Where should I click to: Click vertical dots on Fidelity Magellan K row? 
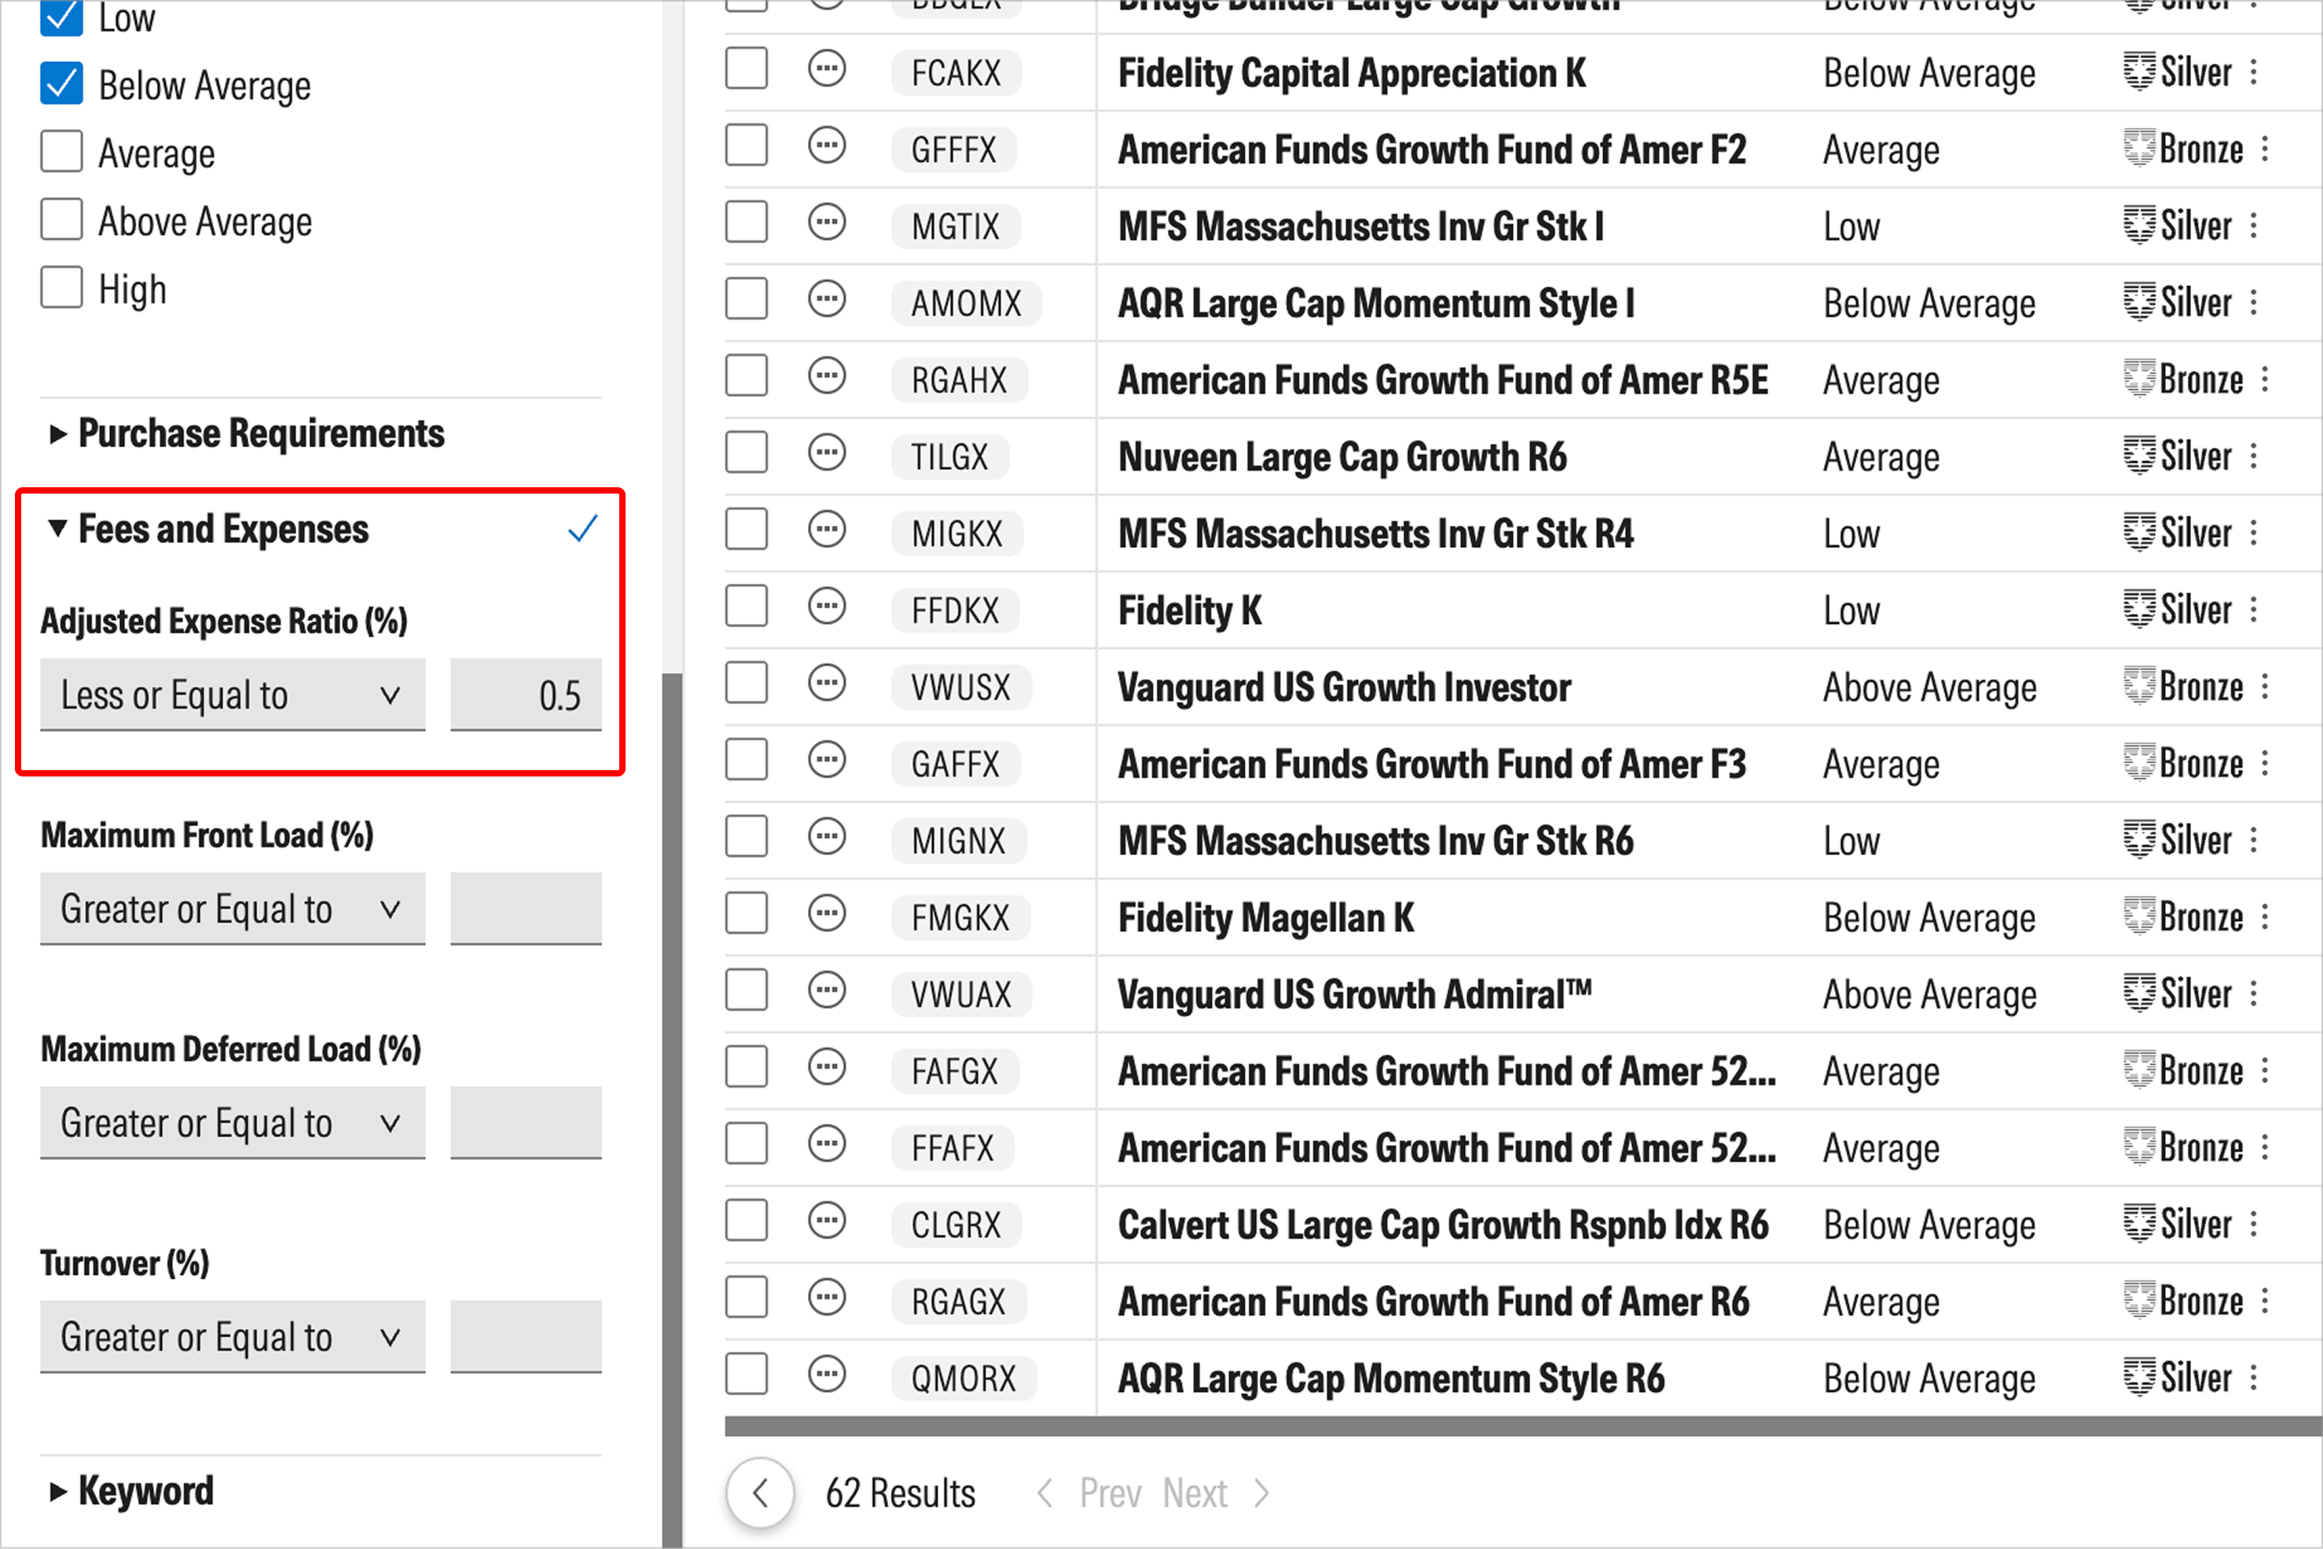tap(2265, 918)
